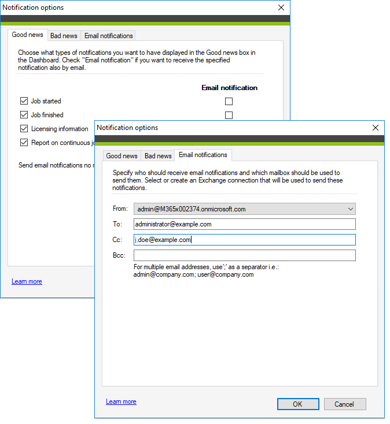
Task: Close the front Notification options dialog
Action: [375, 128]
